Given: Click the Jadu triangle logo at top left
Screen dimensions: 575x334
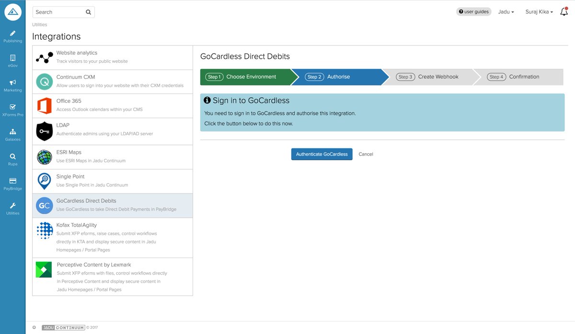Looking at the screenshot, I should coord(12,11).
